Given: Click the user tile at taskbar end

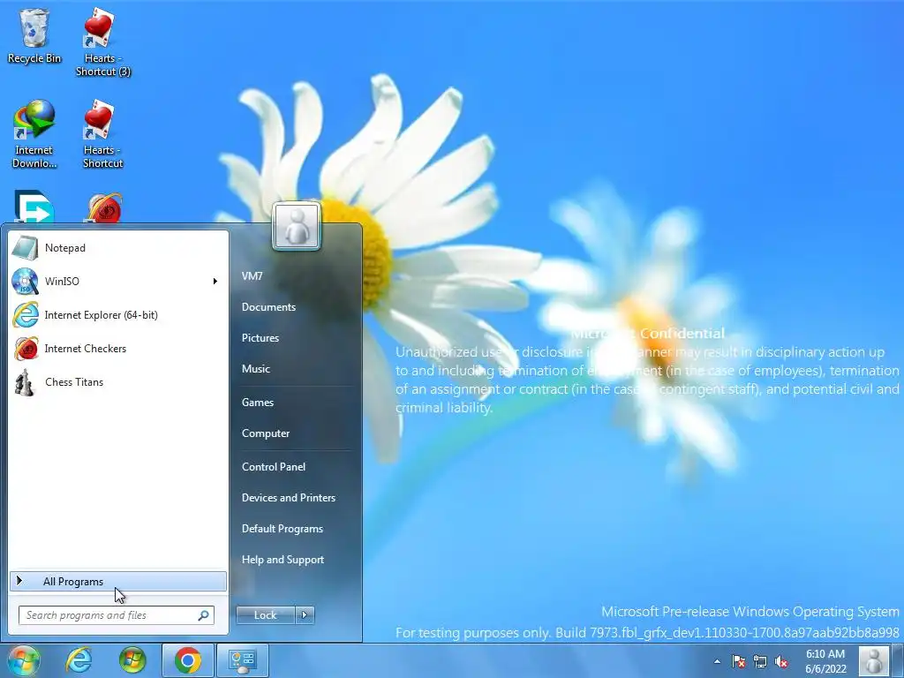Looking at the screenshot, I should [874, 660].
